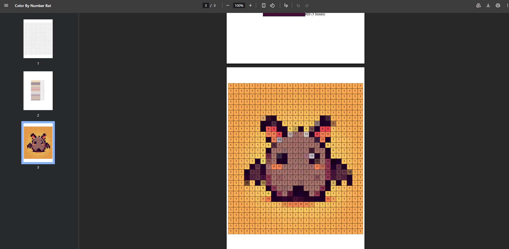Click the undo arrow icon
Screen dimensions: 509x249
click(298, 5)
